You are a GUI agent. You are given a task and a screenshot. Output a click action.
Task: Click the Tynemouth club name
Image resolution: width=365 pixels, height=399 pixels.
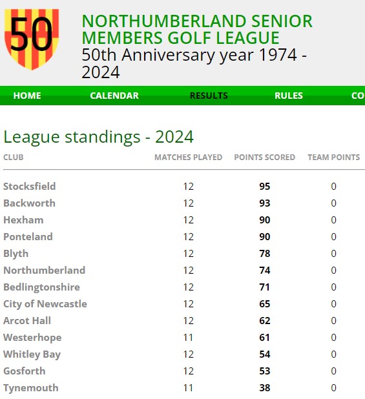click(31, 388)
